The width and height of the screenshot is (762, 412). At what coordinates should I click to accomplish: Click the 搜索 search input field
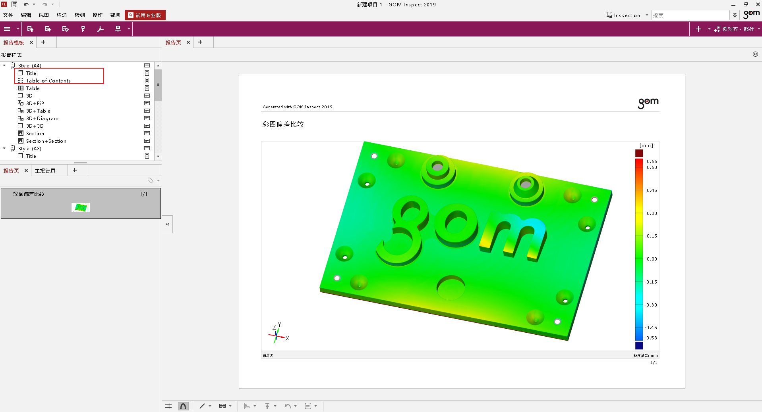(690, 15)
